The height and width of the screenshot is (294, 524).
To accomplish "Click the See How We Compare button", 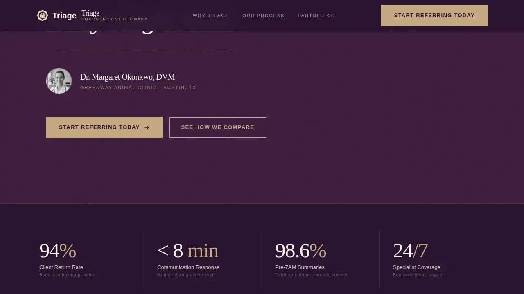I will 218,127.
